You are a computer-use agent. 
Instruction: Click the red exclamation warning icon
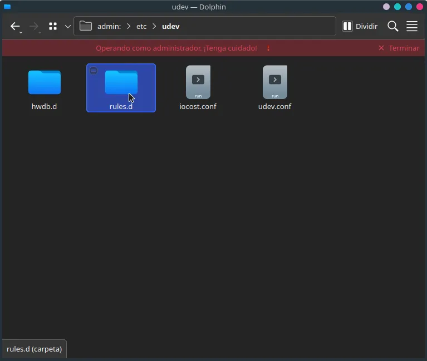[x=268, y=48]
